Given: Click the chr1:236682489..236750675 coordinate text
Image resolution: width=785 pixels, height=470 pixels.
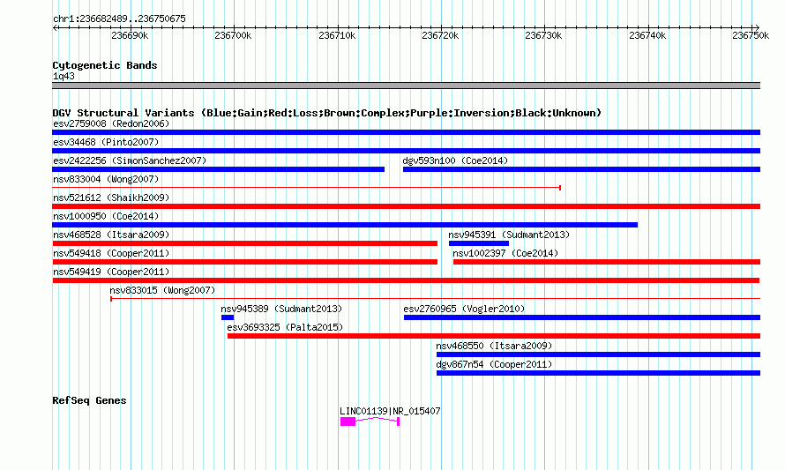Looking at the screenshot, I should click(119, 19).
